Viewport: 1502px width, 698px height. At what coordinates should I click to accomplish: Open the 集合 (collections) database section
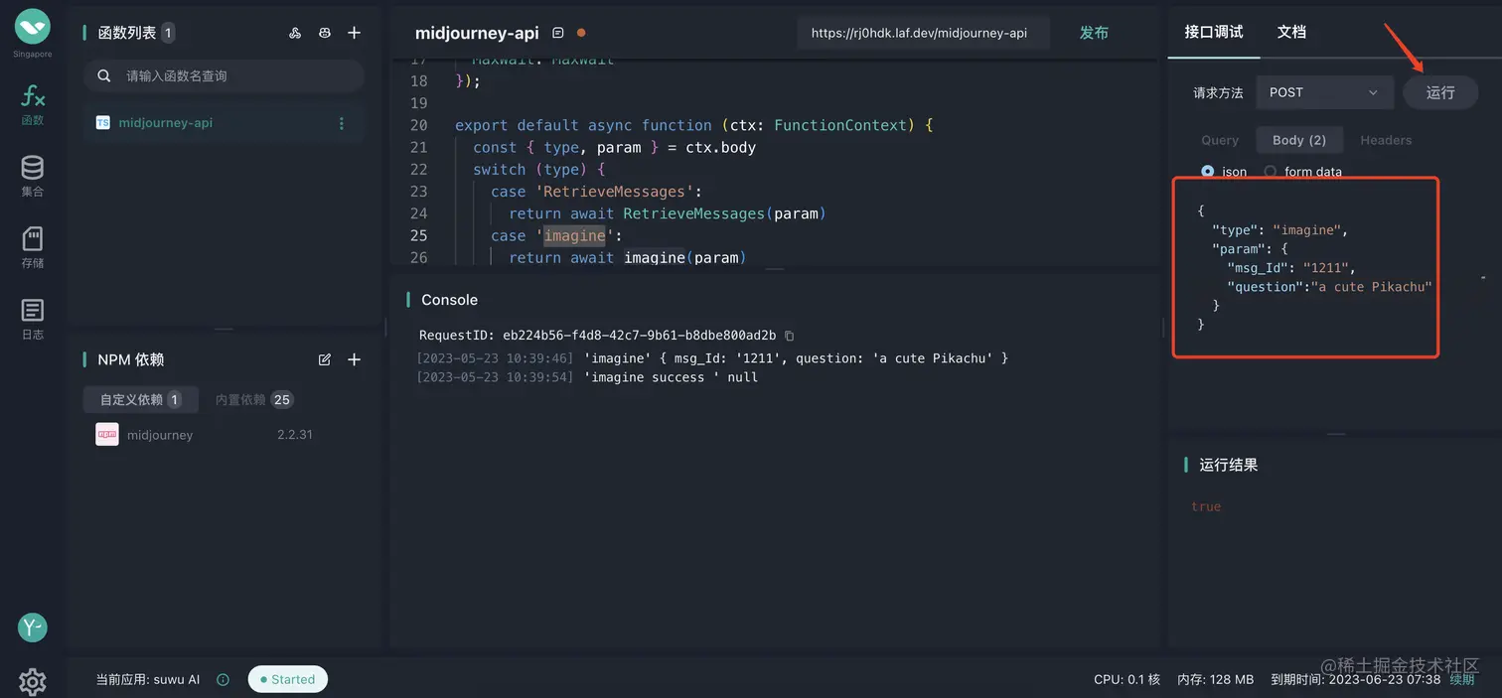[x=33, y=176]
